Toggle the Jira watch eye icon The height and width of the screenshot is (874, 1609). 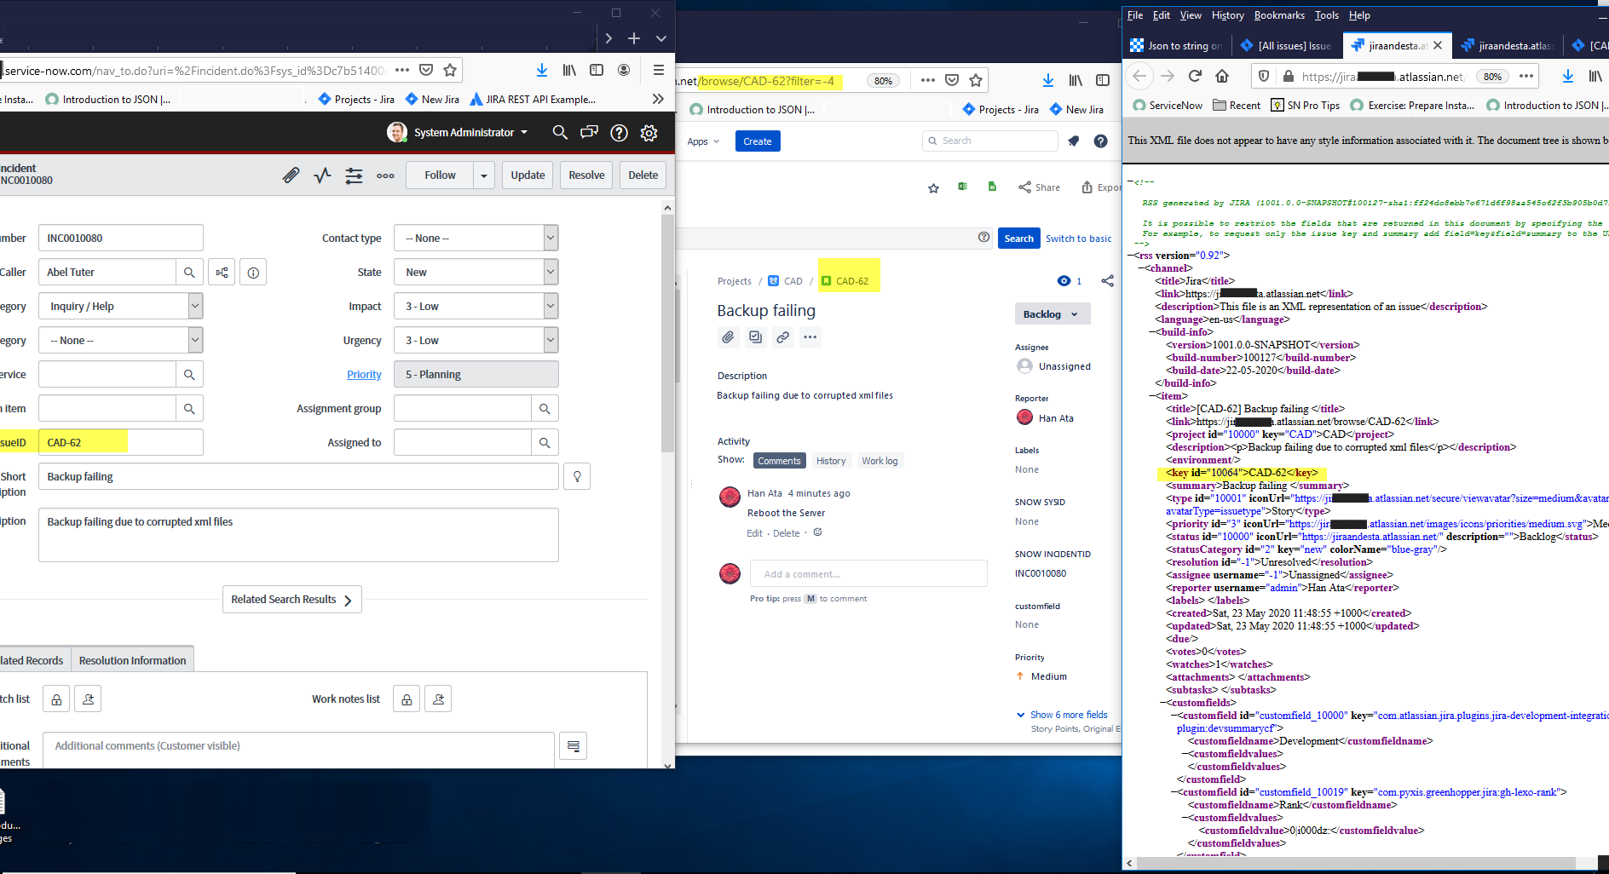coord(1064,281)
